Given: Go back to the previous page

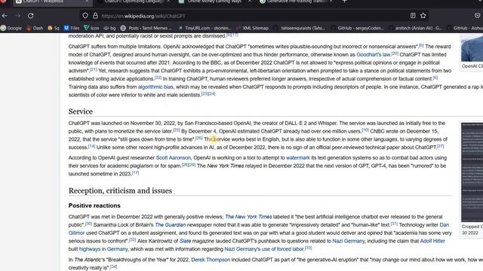Looking at the screenshot, I should (5, 16).
